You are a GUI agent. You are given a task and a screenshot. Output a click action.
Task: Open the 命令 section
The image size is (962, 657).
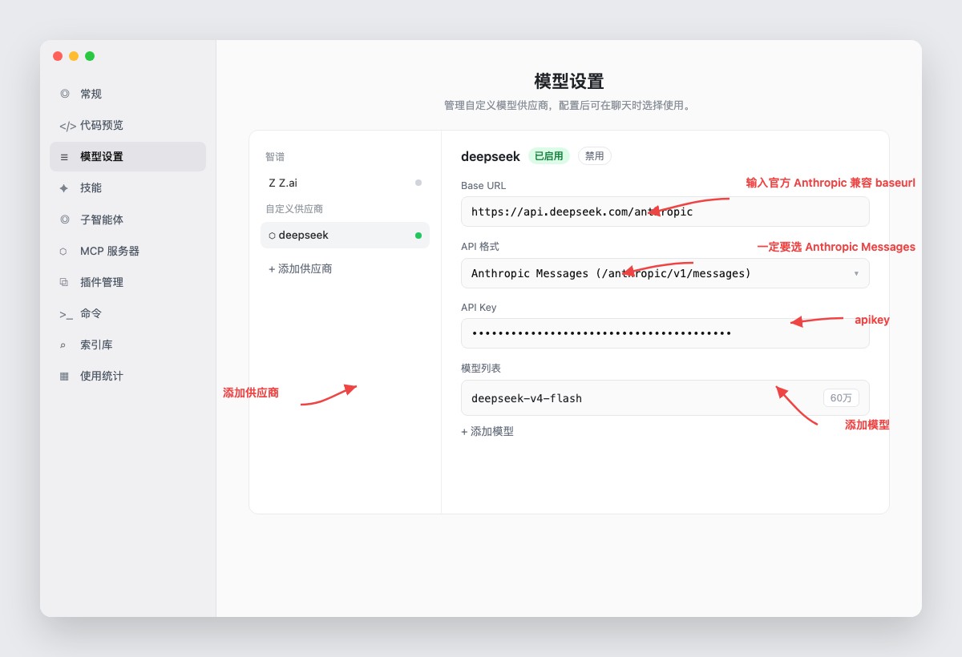[127, 313]
